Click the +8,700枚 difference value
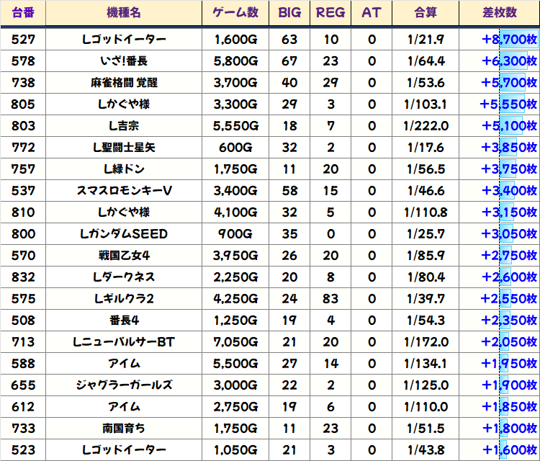Image resolution: width=540 pixels, height=461 pixels. tap(509, 40)
